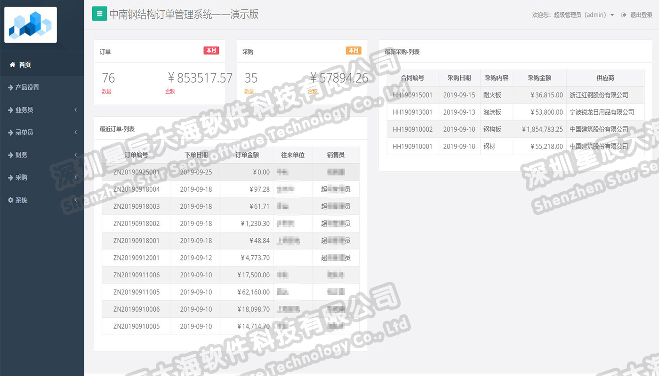Viewport: 659px width, 376px height.
Task: Select order ZN20190918002
Action: (137, 224)
